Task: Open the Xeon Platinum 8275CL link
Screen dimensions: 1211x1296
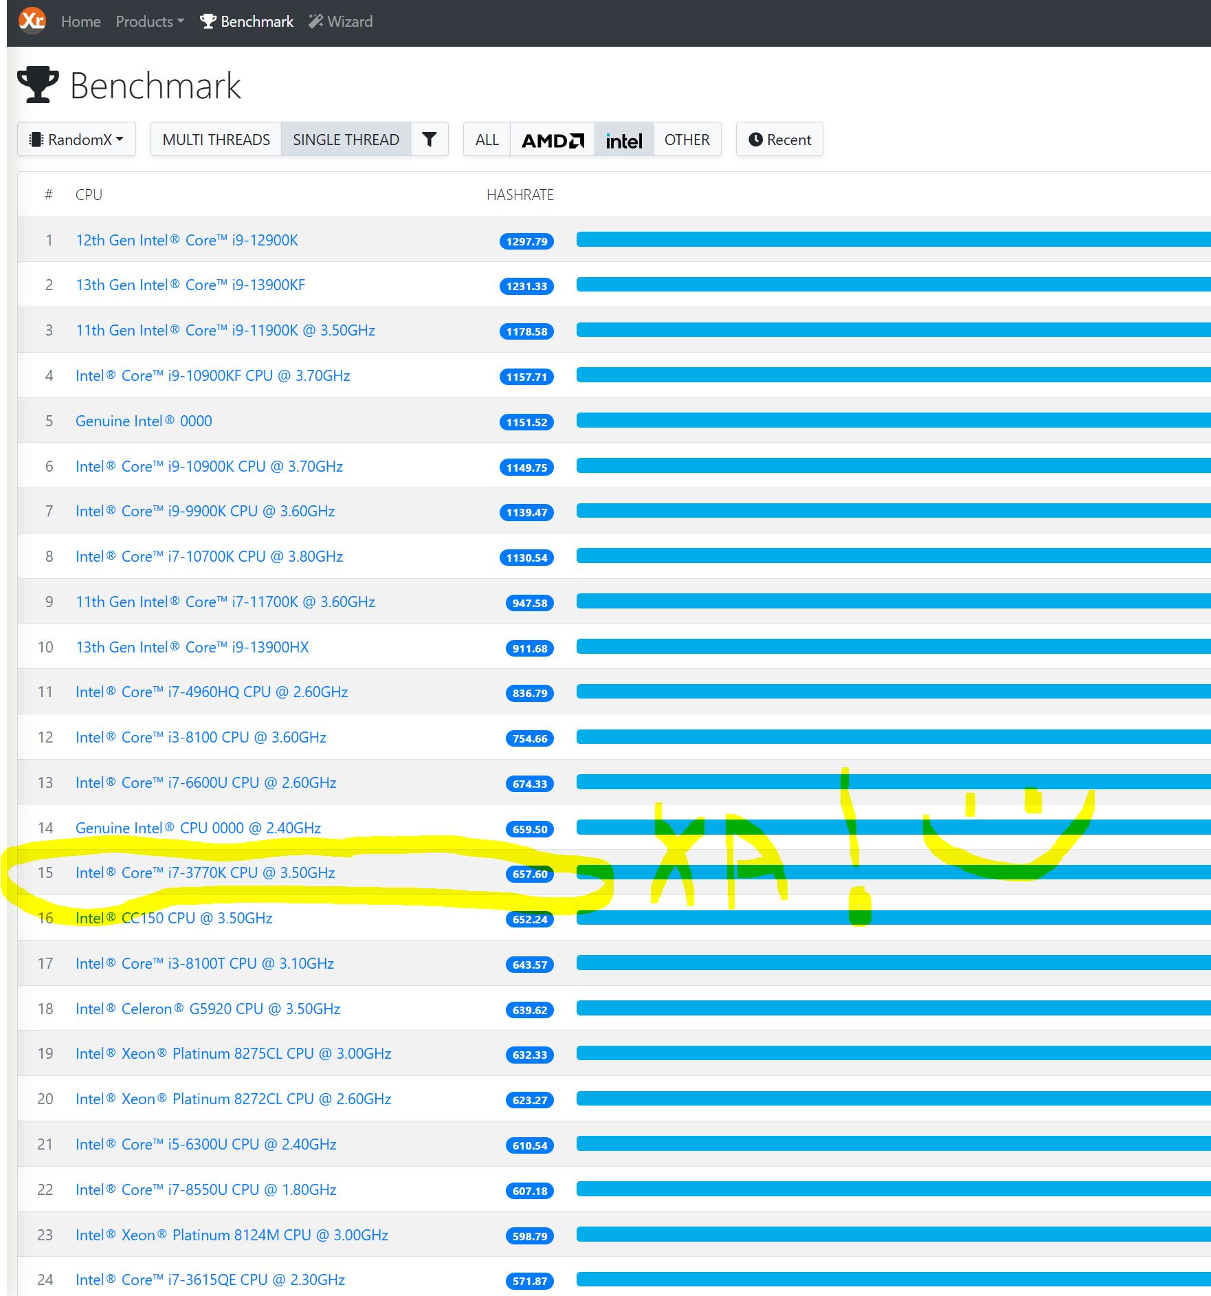Action: point(233,1053)
